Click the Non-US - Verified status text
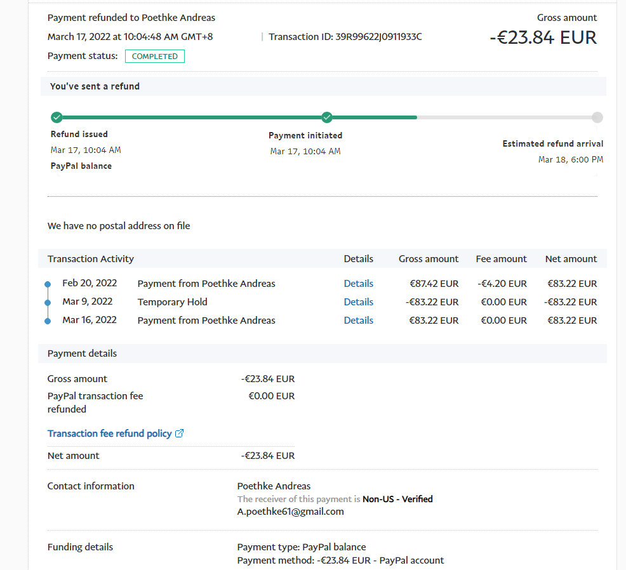626x570 pixels. 397,500
